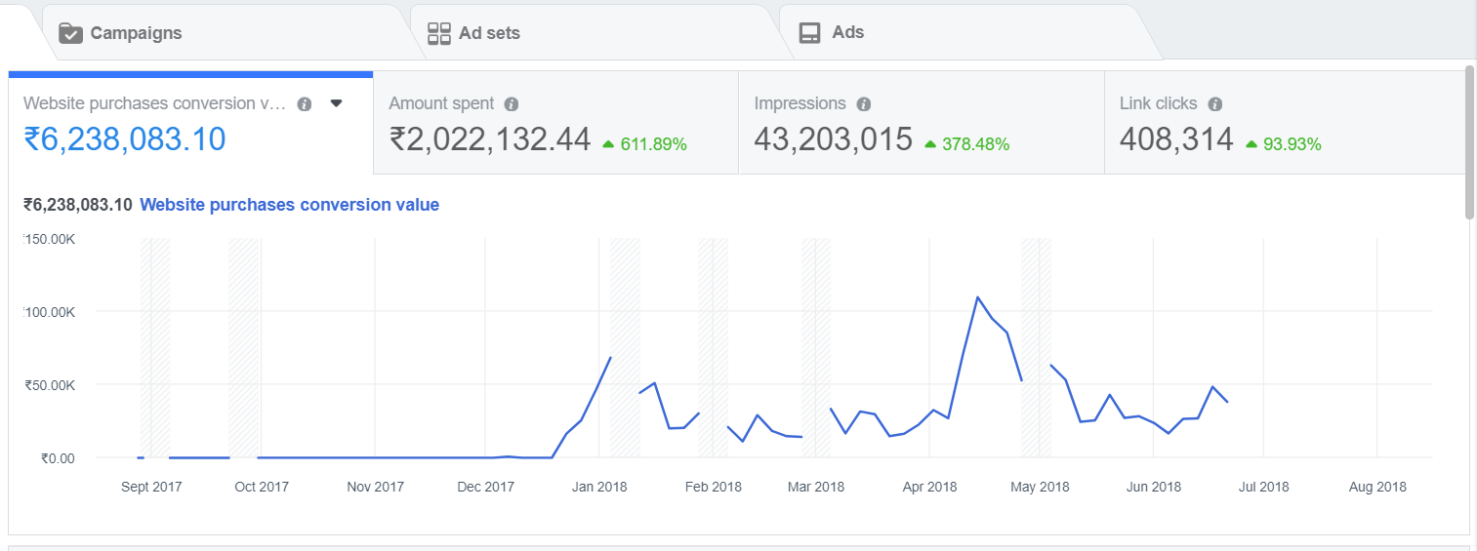Switch to the Campaigns tab
Screen dimensions: 1477x551
click(136, 33)
